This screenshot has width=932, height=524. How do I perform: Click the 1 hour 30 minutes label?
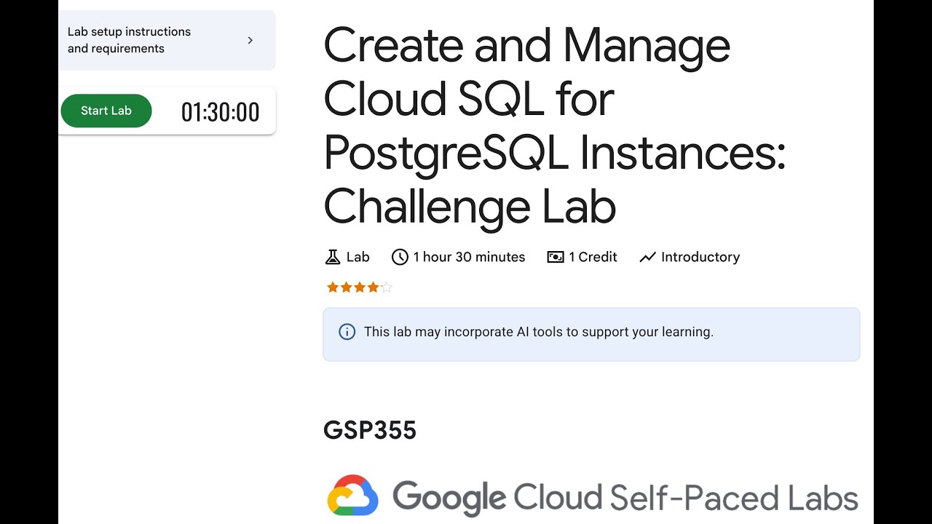coord(469,257)
